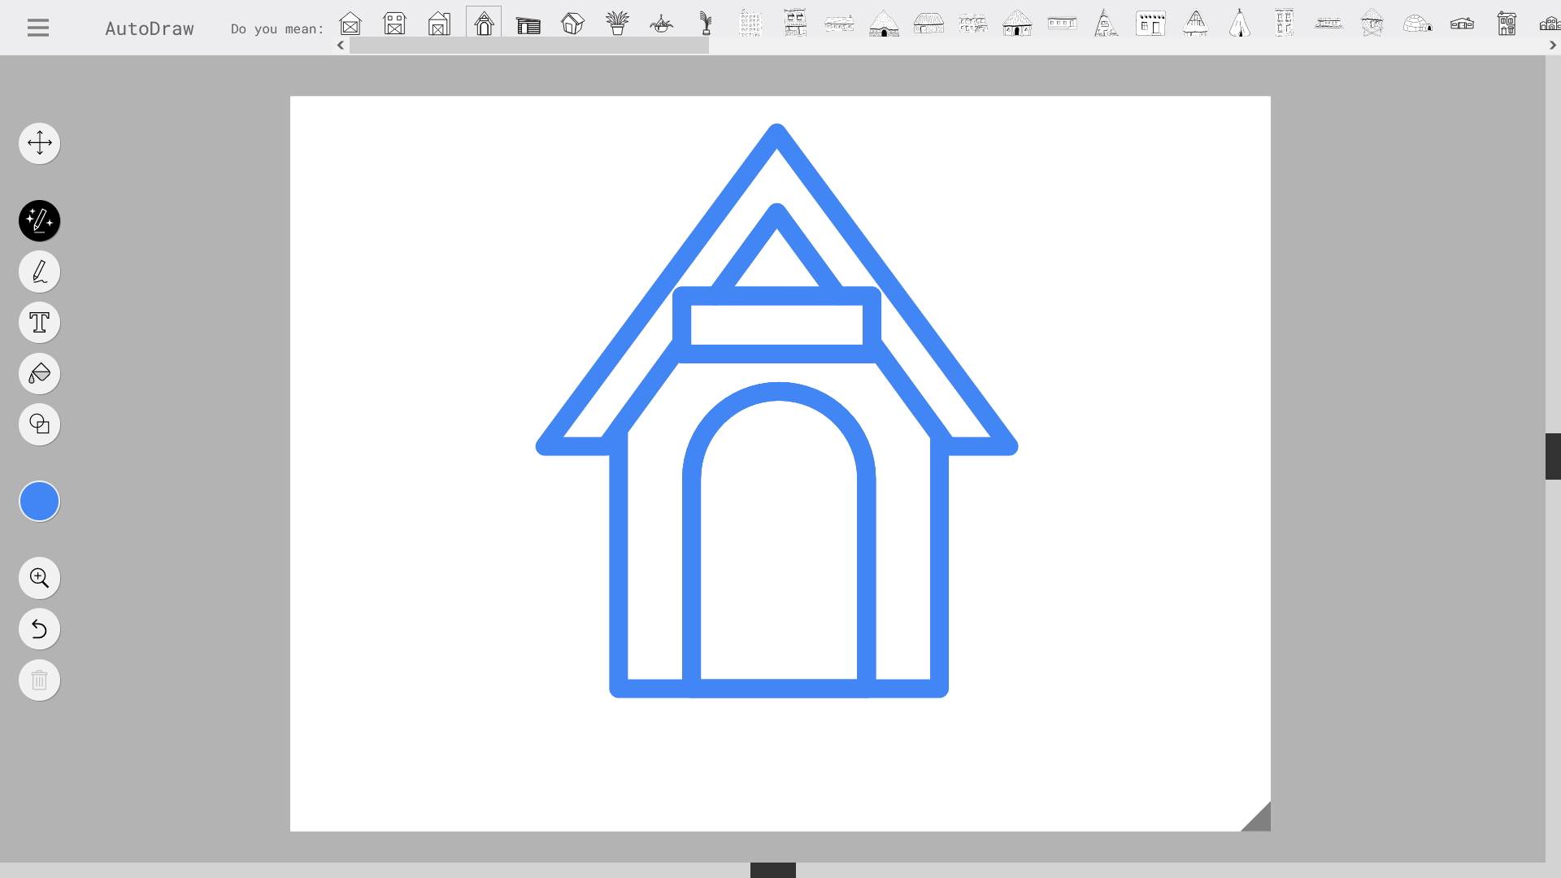Viewport: 1561px width, 878px height.
Task: Pick the teepee suggestion
Action: point(1239,24)
